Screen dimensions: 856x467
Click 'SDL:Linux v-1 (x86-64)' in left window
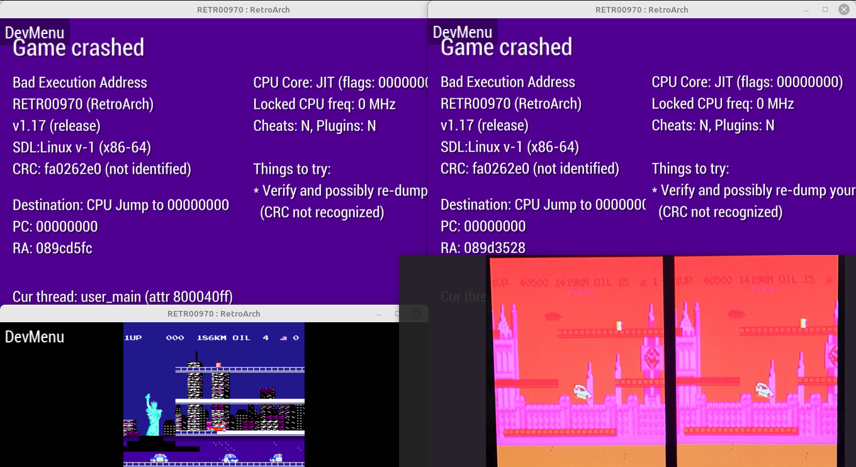(x=82, y=147)
